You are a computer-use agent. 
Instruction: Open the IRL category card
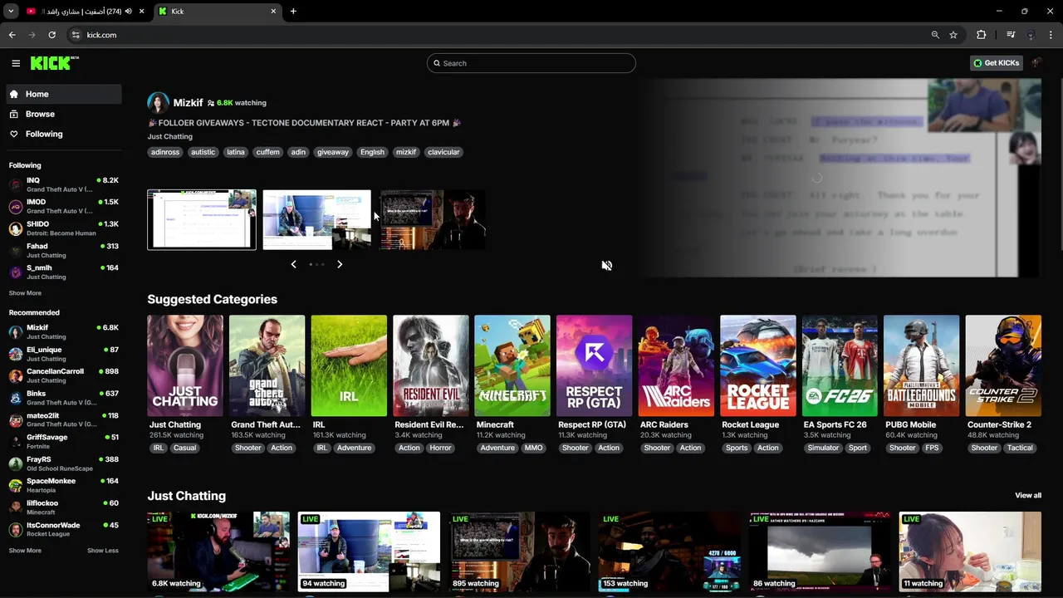click(x=349, y=365)
